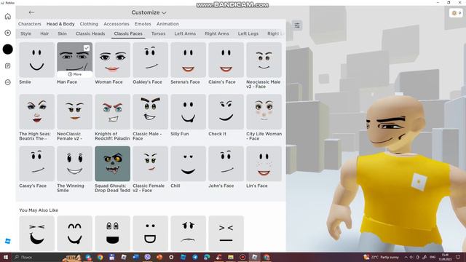
Task: Open the More ellipsis icon in sidebar
Action: pos(8,82)
